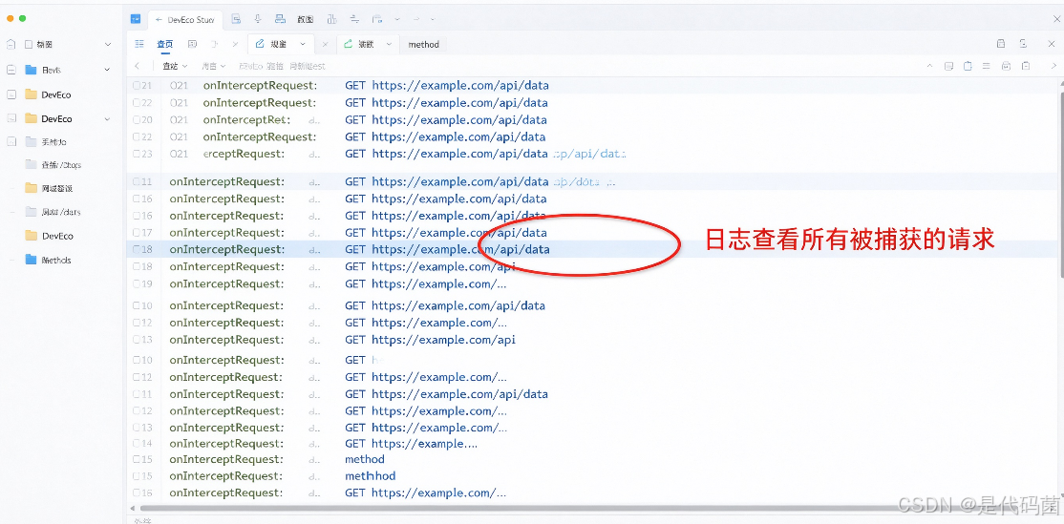Click the trash-like icon left of the right chevron
1064x524 pixels.
point(1026,66)
